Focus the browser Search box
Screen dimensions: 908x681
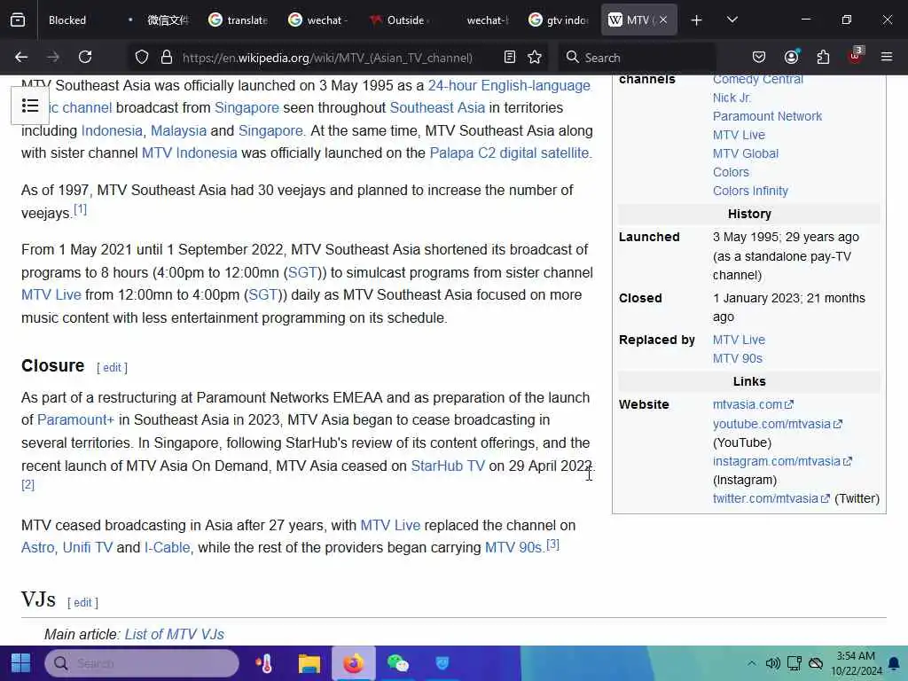tap(637, 58)
